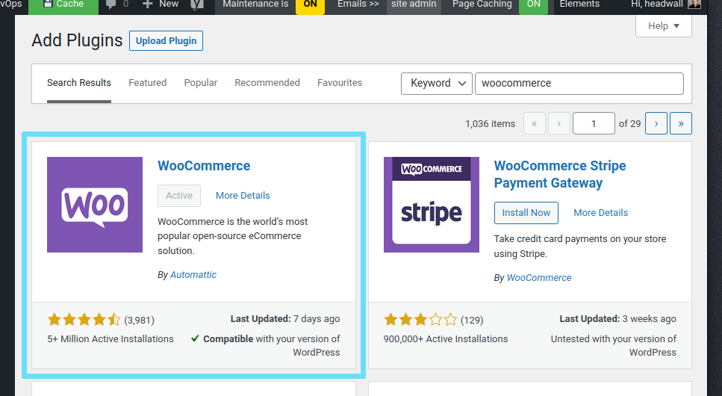Click 900,000+ Active Installations text

(x=446, y=338)
